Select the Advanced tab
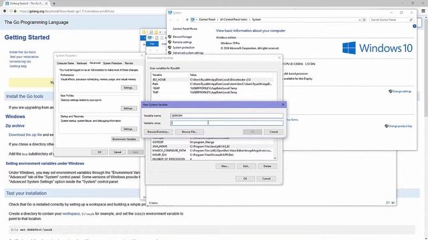 coord(95,63)
